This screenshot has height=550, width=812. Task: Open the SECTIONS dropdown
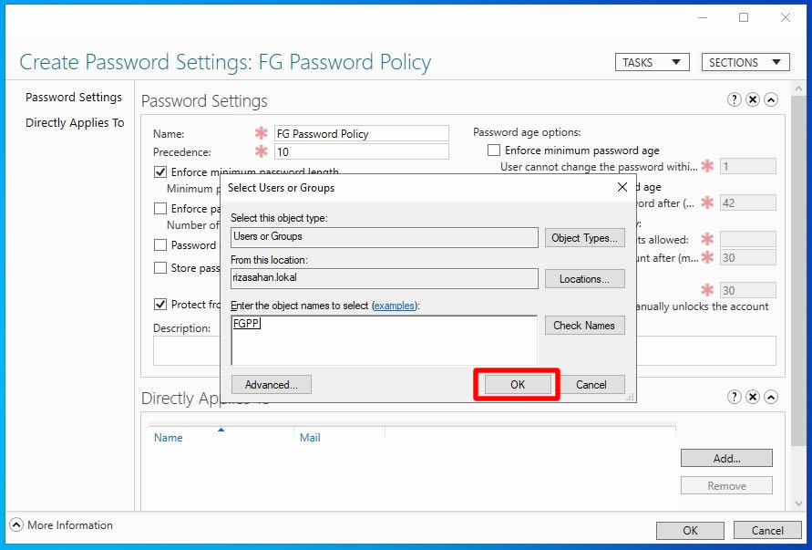745,62
